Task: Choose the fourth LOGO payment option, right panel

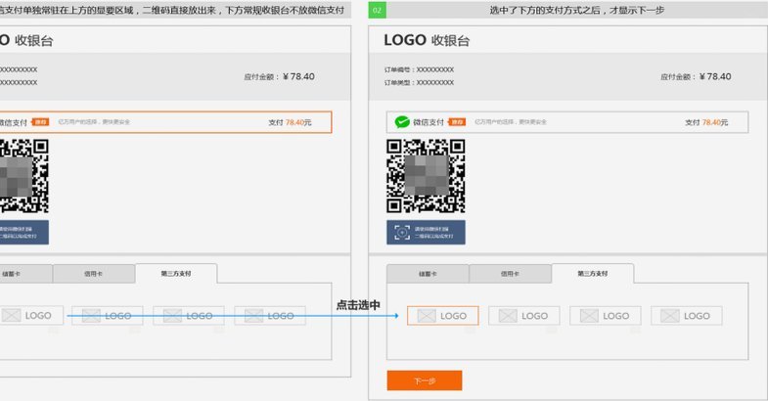Action: click(687, 316)
